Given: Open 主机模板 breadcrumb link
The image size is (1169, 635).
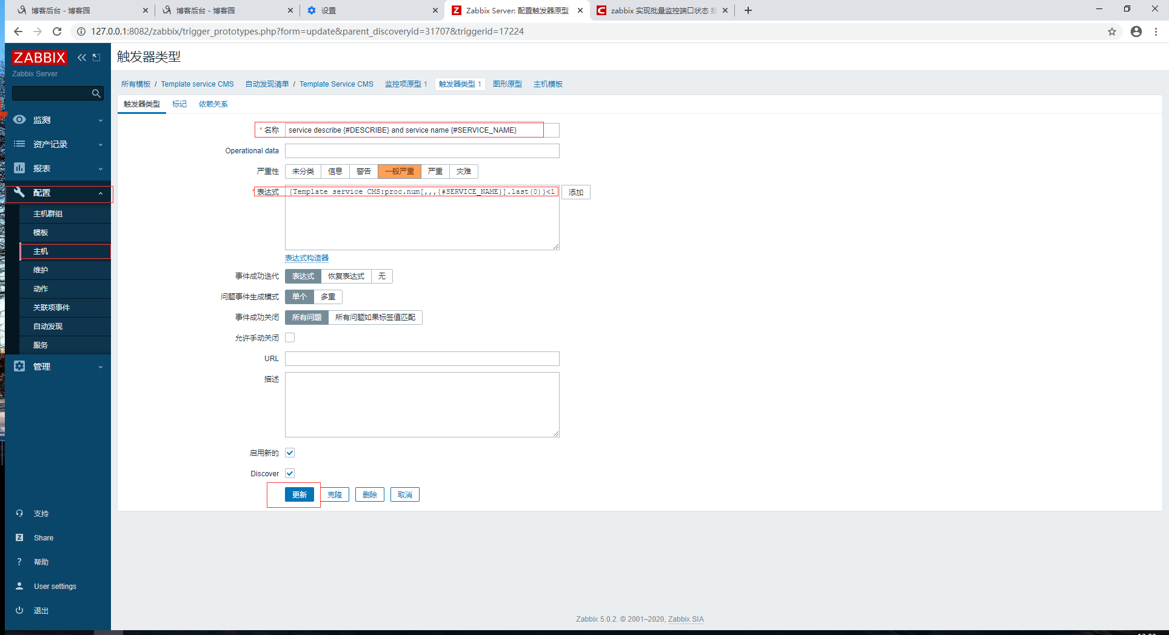Looking at the screenshot, I should [548, 84].
